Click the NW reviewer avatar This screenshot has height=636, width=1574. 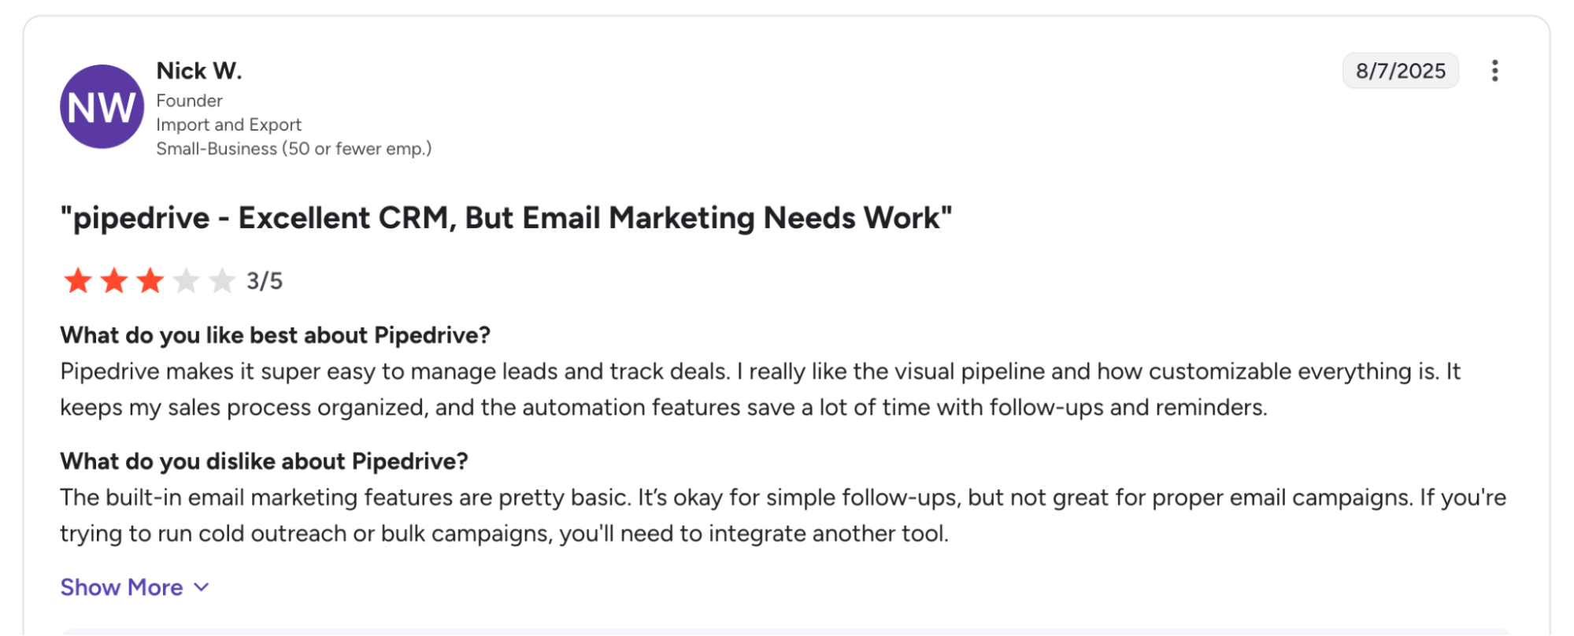pyautogui.click(x=102, y=107)
